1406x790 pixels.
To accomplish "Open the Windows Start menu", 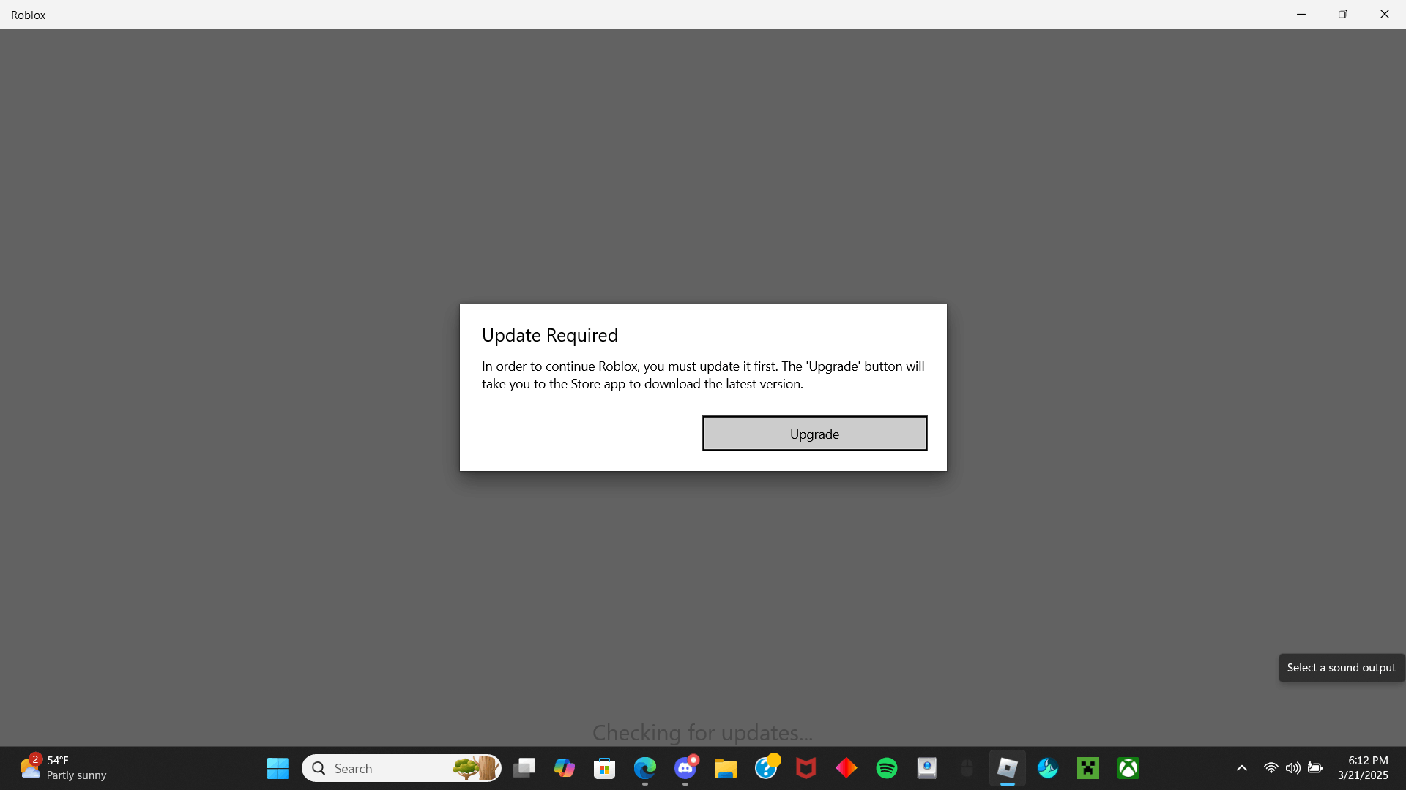I will [278, 768].
